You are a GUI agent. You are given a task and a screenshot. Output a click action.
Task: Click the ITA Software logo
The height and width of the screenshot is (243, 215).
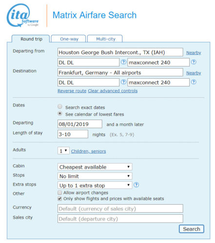pos(22,16)
